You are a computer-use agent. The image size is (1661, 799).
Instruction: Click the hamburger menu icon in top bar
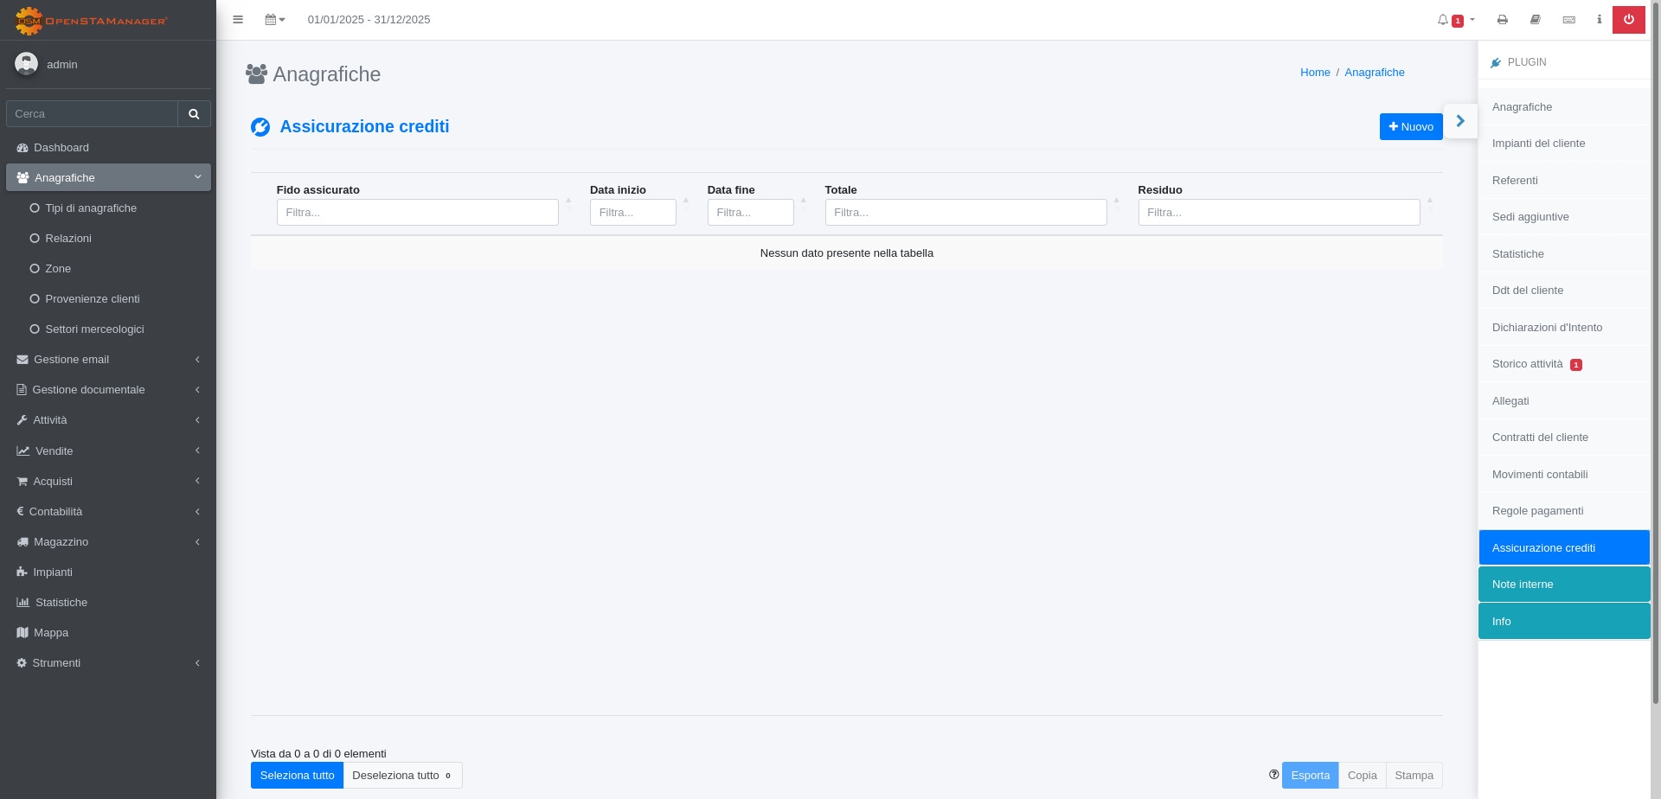[238, 20]
